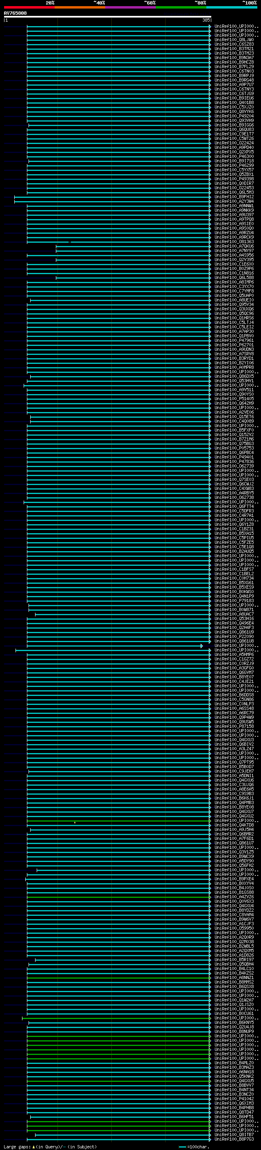Select the UniRef100_C4Q089 label
Viewport: 261px width, 1150px height.
click(x=234, y=421)
